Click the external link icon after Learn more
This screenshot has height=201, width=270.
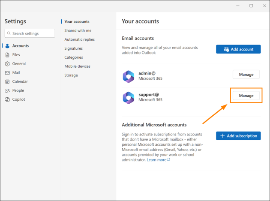click(x=168, y=159)
